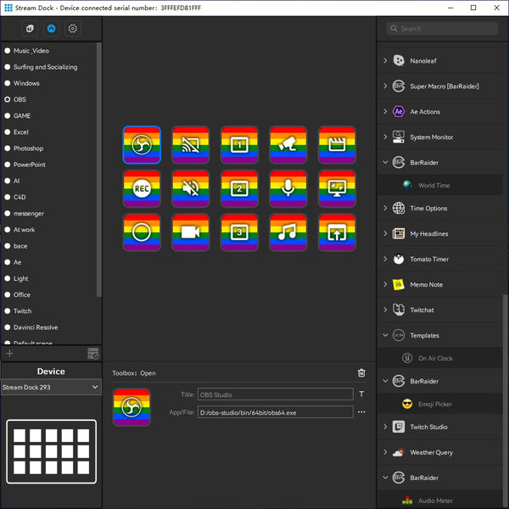Image resolution: width=509 pixels, height=509 pixels.
Task: Click the scene list scrollbar
Action: pyautogui.click(x=99, y=170)
